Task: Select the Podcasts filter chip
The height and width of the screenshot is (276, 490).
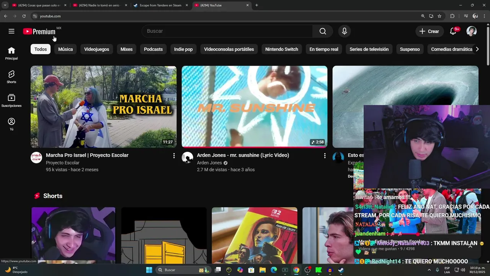Action: 153,49
